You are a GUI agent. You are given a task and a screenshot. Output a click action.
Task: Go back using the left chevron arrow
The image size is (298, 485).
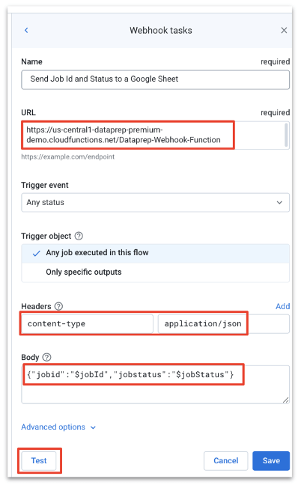pos(26,30)
